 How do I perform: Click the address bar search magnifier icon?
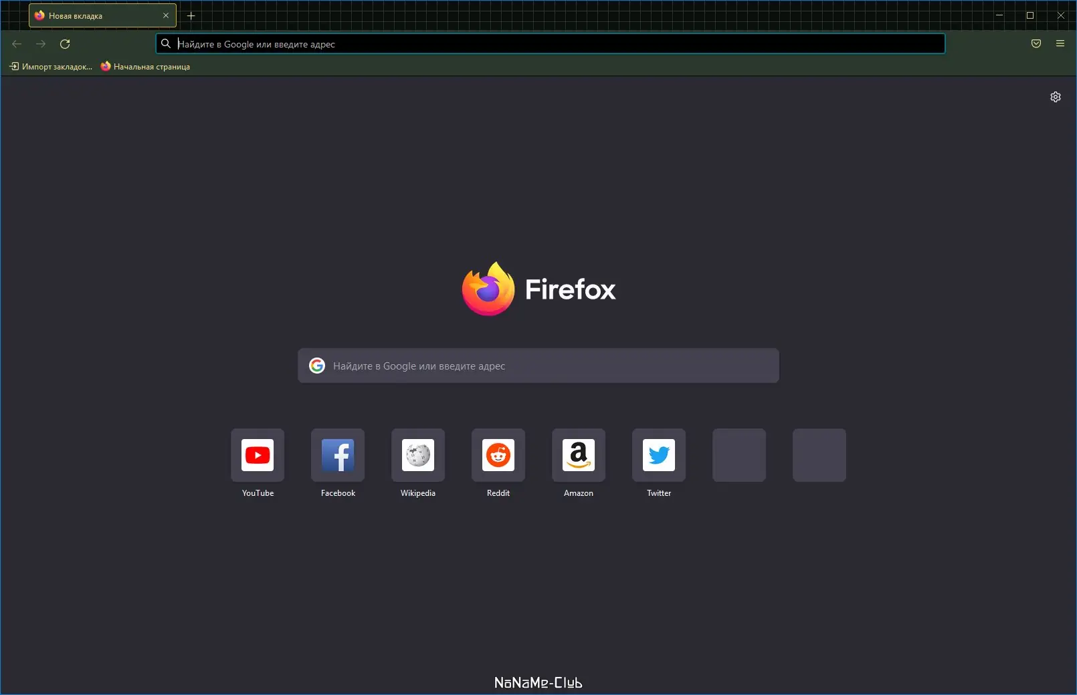pyautogui.click(x=166, y=44)
